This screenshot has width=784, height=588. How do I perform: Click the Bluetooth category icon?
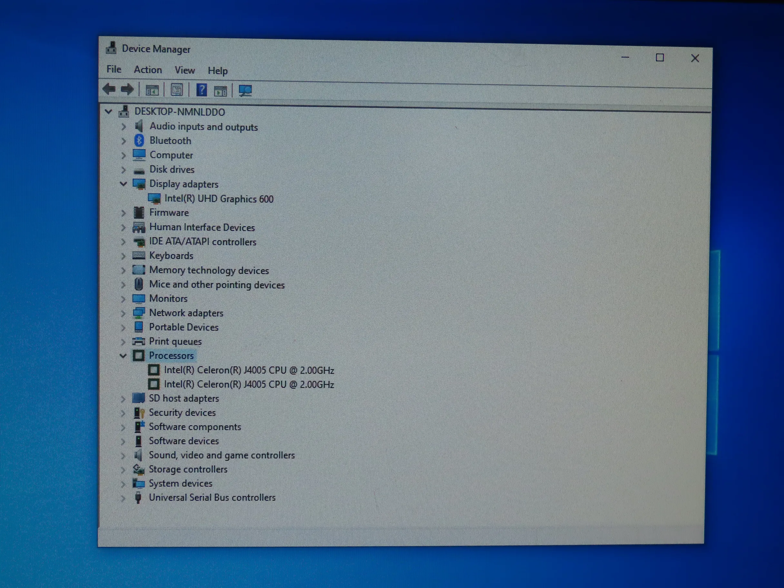(139, 140)
